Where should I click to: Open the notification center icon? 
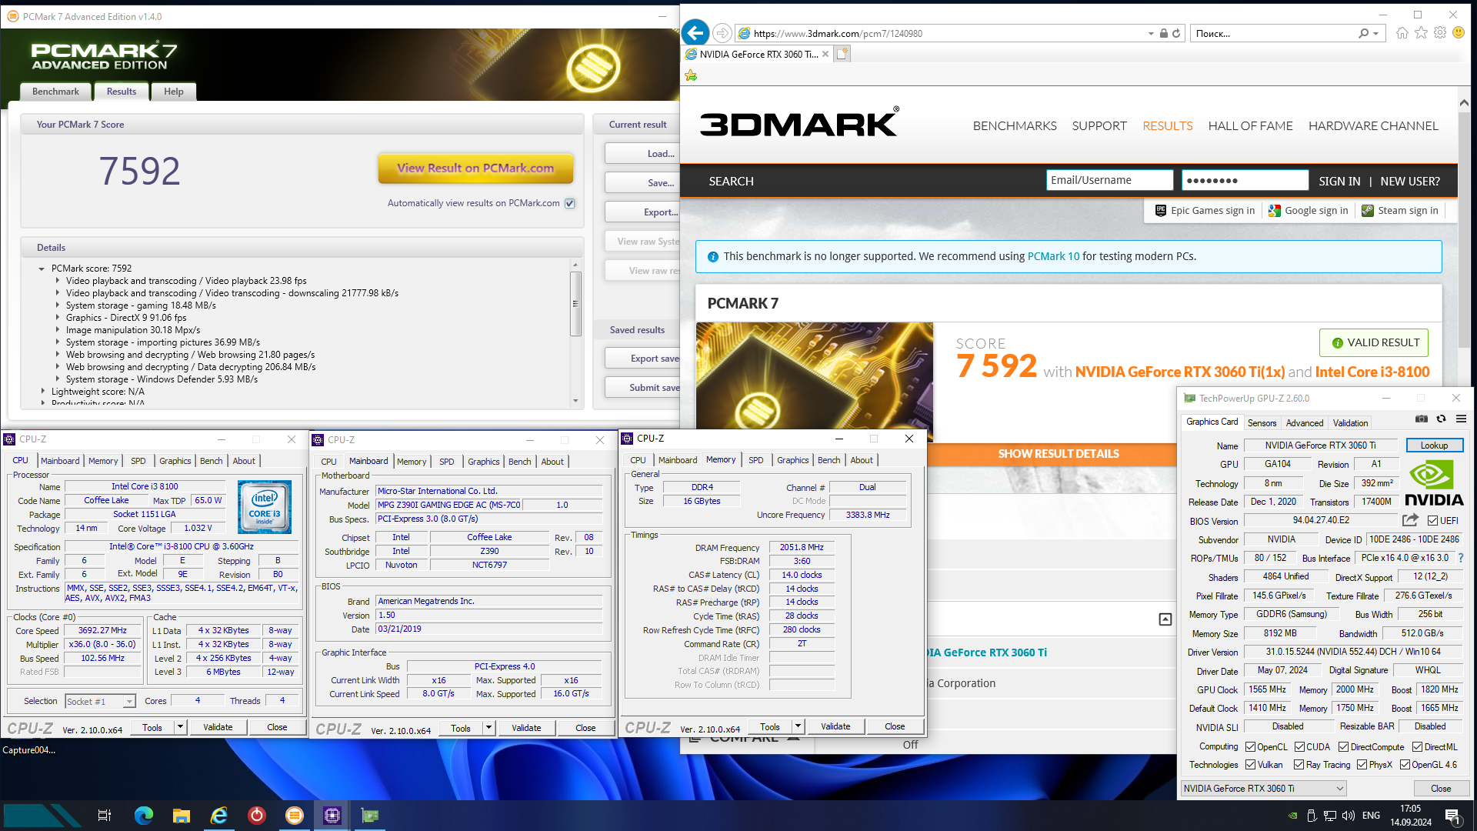[x=1452, y=816]
